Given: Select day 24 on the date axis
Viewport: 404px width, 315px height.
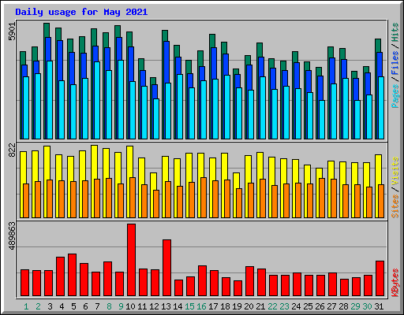Looking at the screenshot, I should click(296, 306).
